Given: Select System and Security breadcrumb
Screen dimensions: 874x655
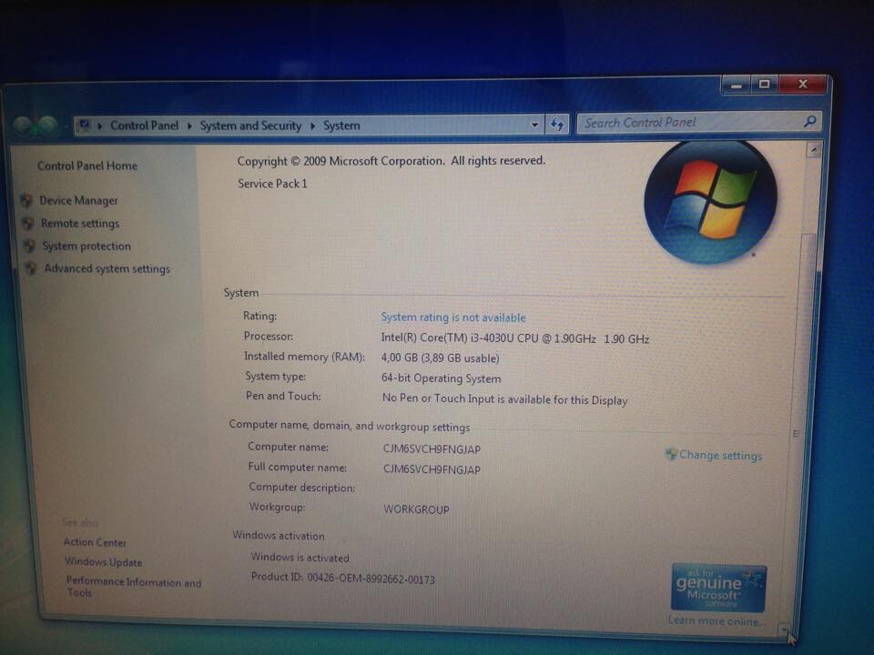Looking at the screenshot, I should pyautogui.click(x=250, y=126).
